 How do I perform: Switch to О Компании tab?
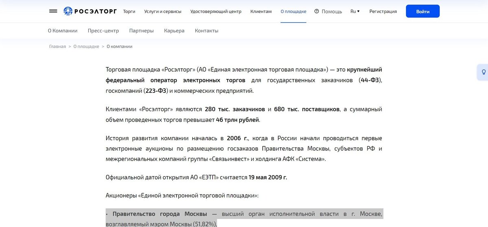pos(63,31)
